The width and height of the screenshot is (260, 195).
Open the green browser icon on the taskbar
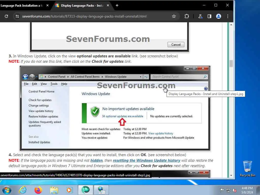86,190
